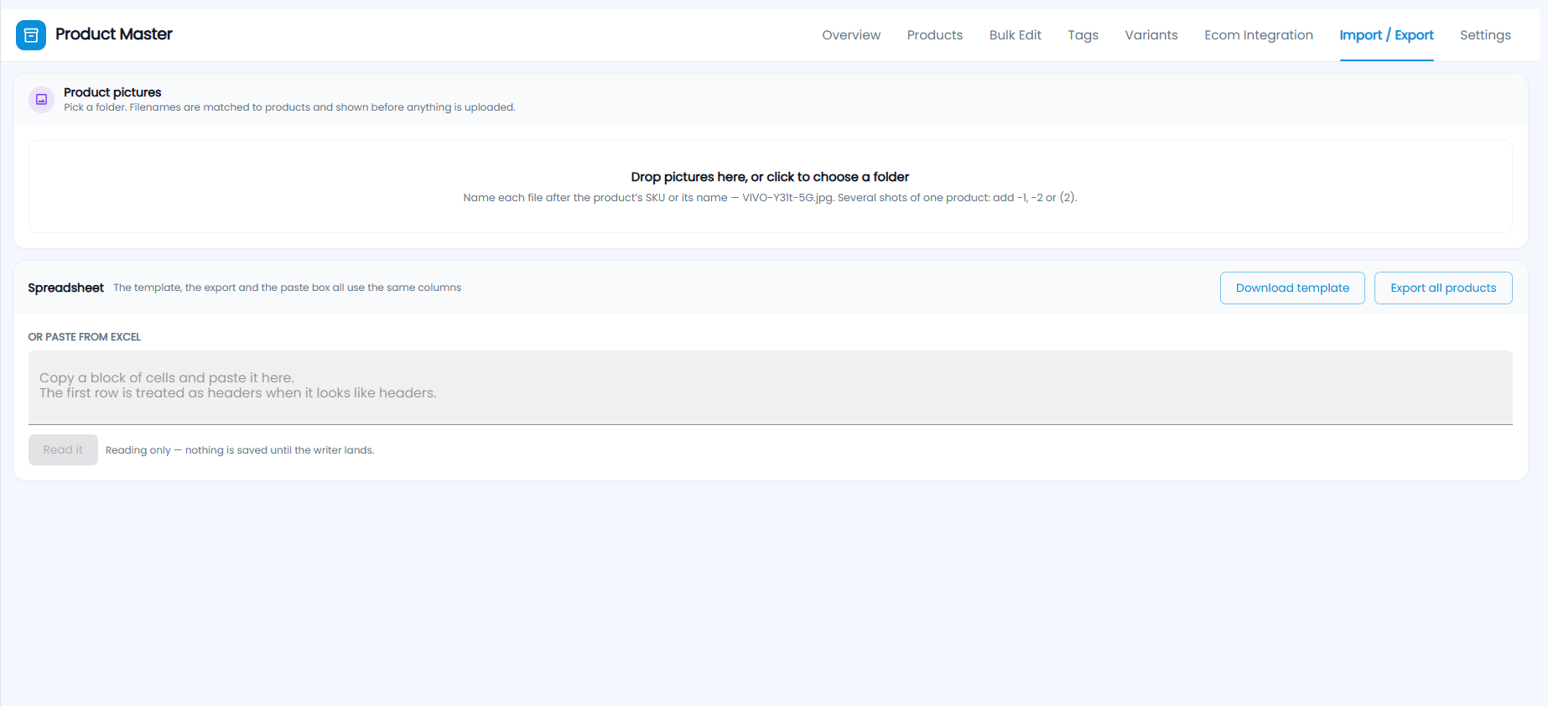1548x706 pixels.
Task: Click the 'Name each file after the product's SKU' hint
Action: coord(770,198)
